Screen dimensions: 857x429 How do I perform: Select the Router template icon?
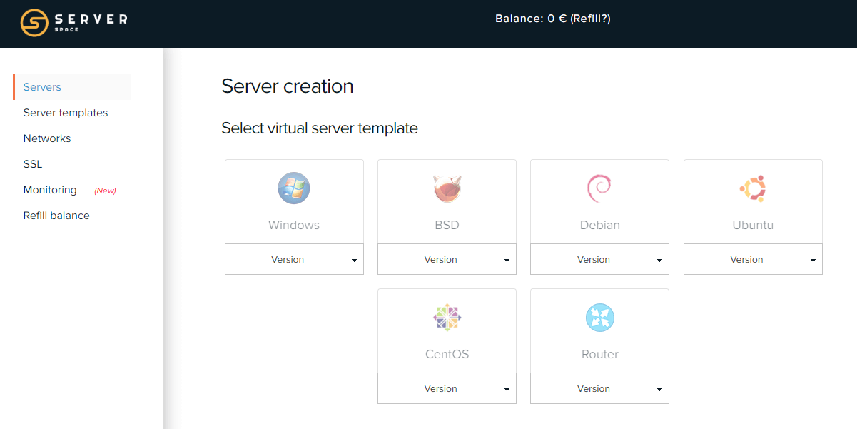point(599,318)
